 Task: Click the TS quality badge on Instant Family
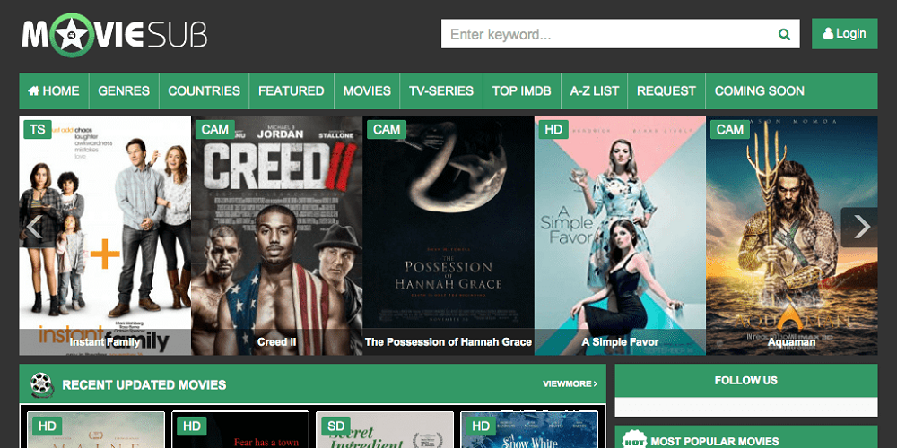click(x=37, y=130)
